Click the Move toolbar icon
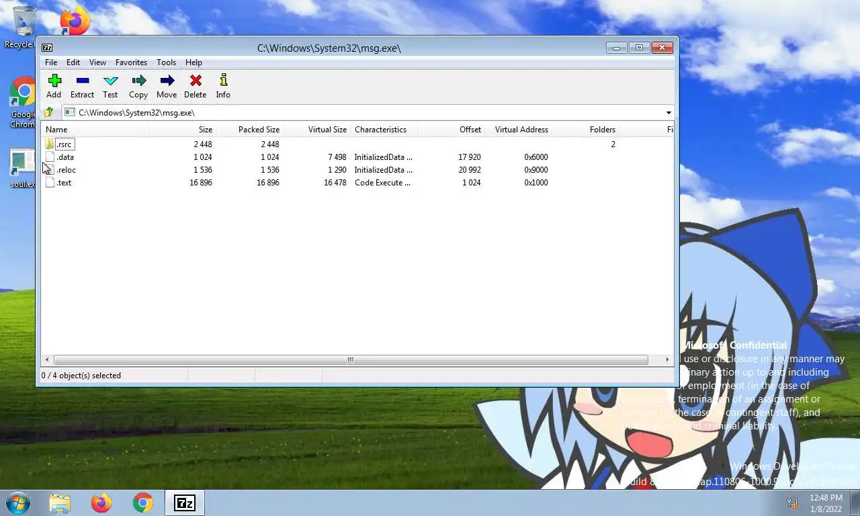This screenshot has width=860, height=516. (167, 81)
